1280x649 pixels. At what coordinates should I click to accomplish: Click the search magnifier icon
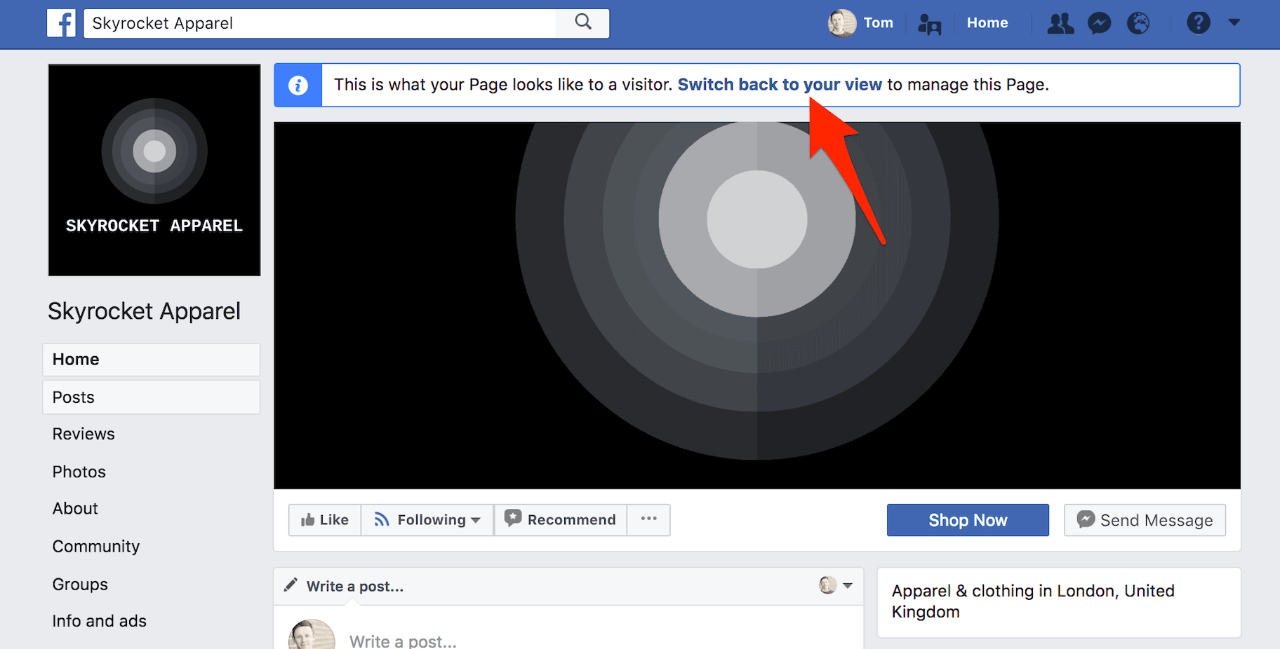582,23
